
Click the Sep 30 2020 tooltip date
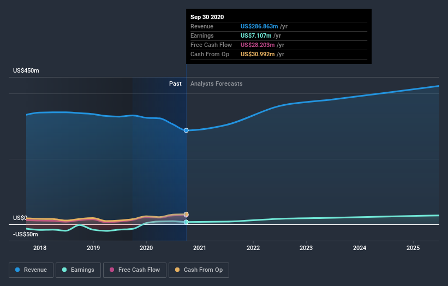207,17
